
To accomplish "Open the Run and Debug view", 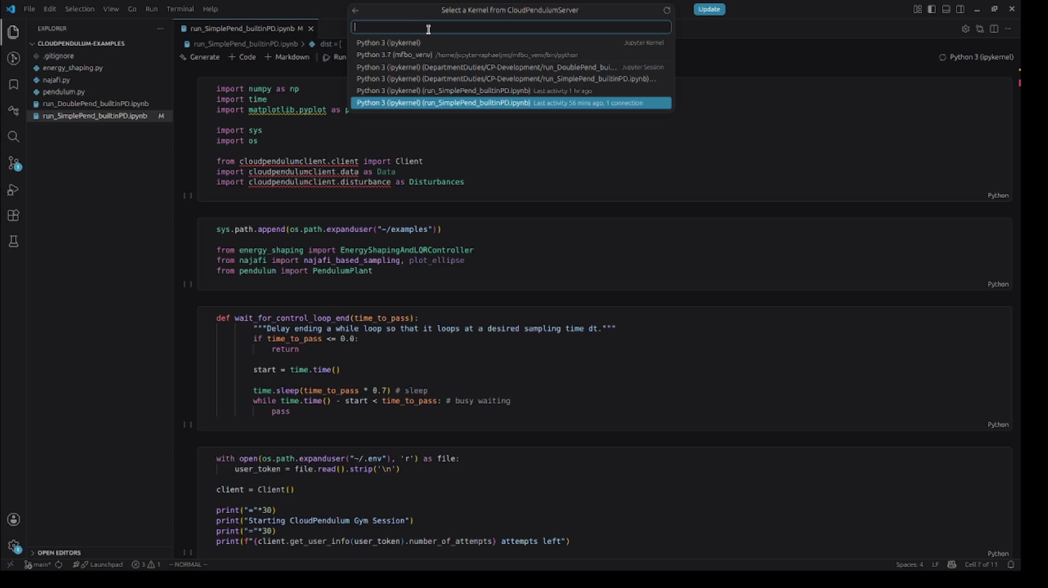I will (13, 189).
